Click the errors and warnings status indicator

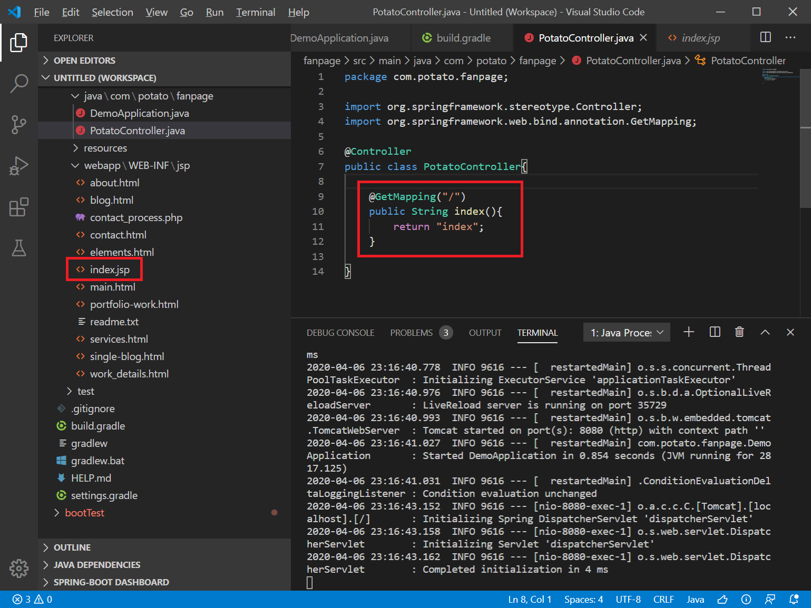(x=32, y=600)
